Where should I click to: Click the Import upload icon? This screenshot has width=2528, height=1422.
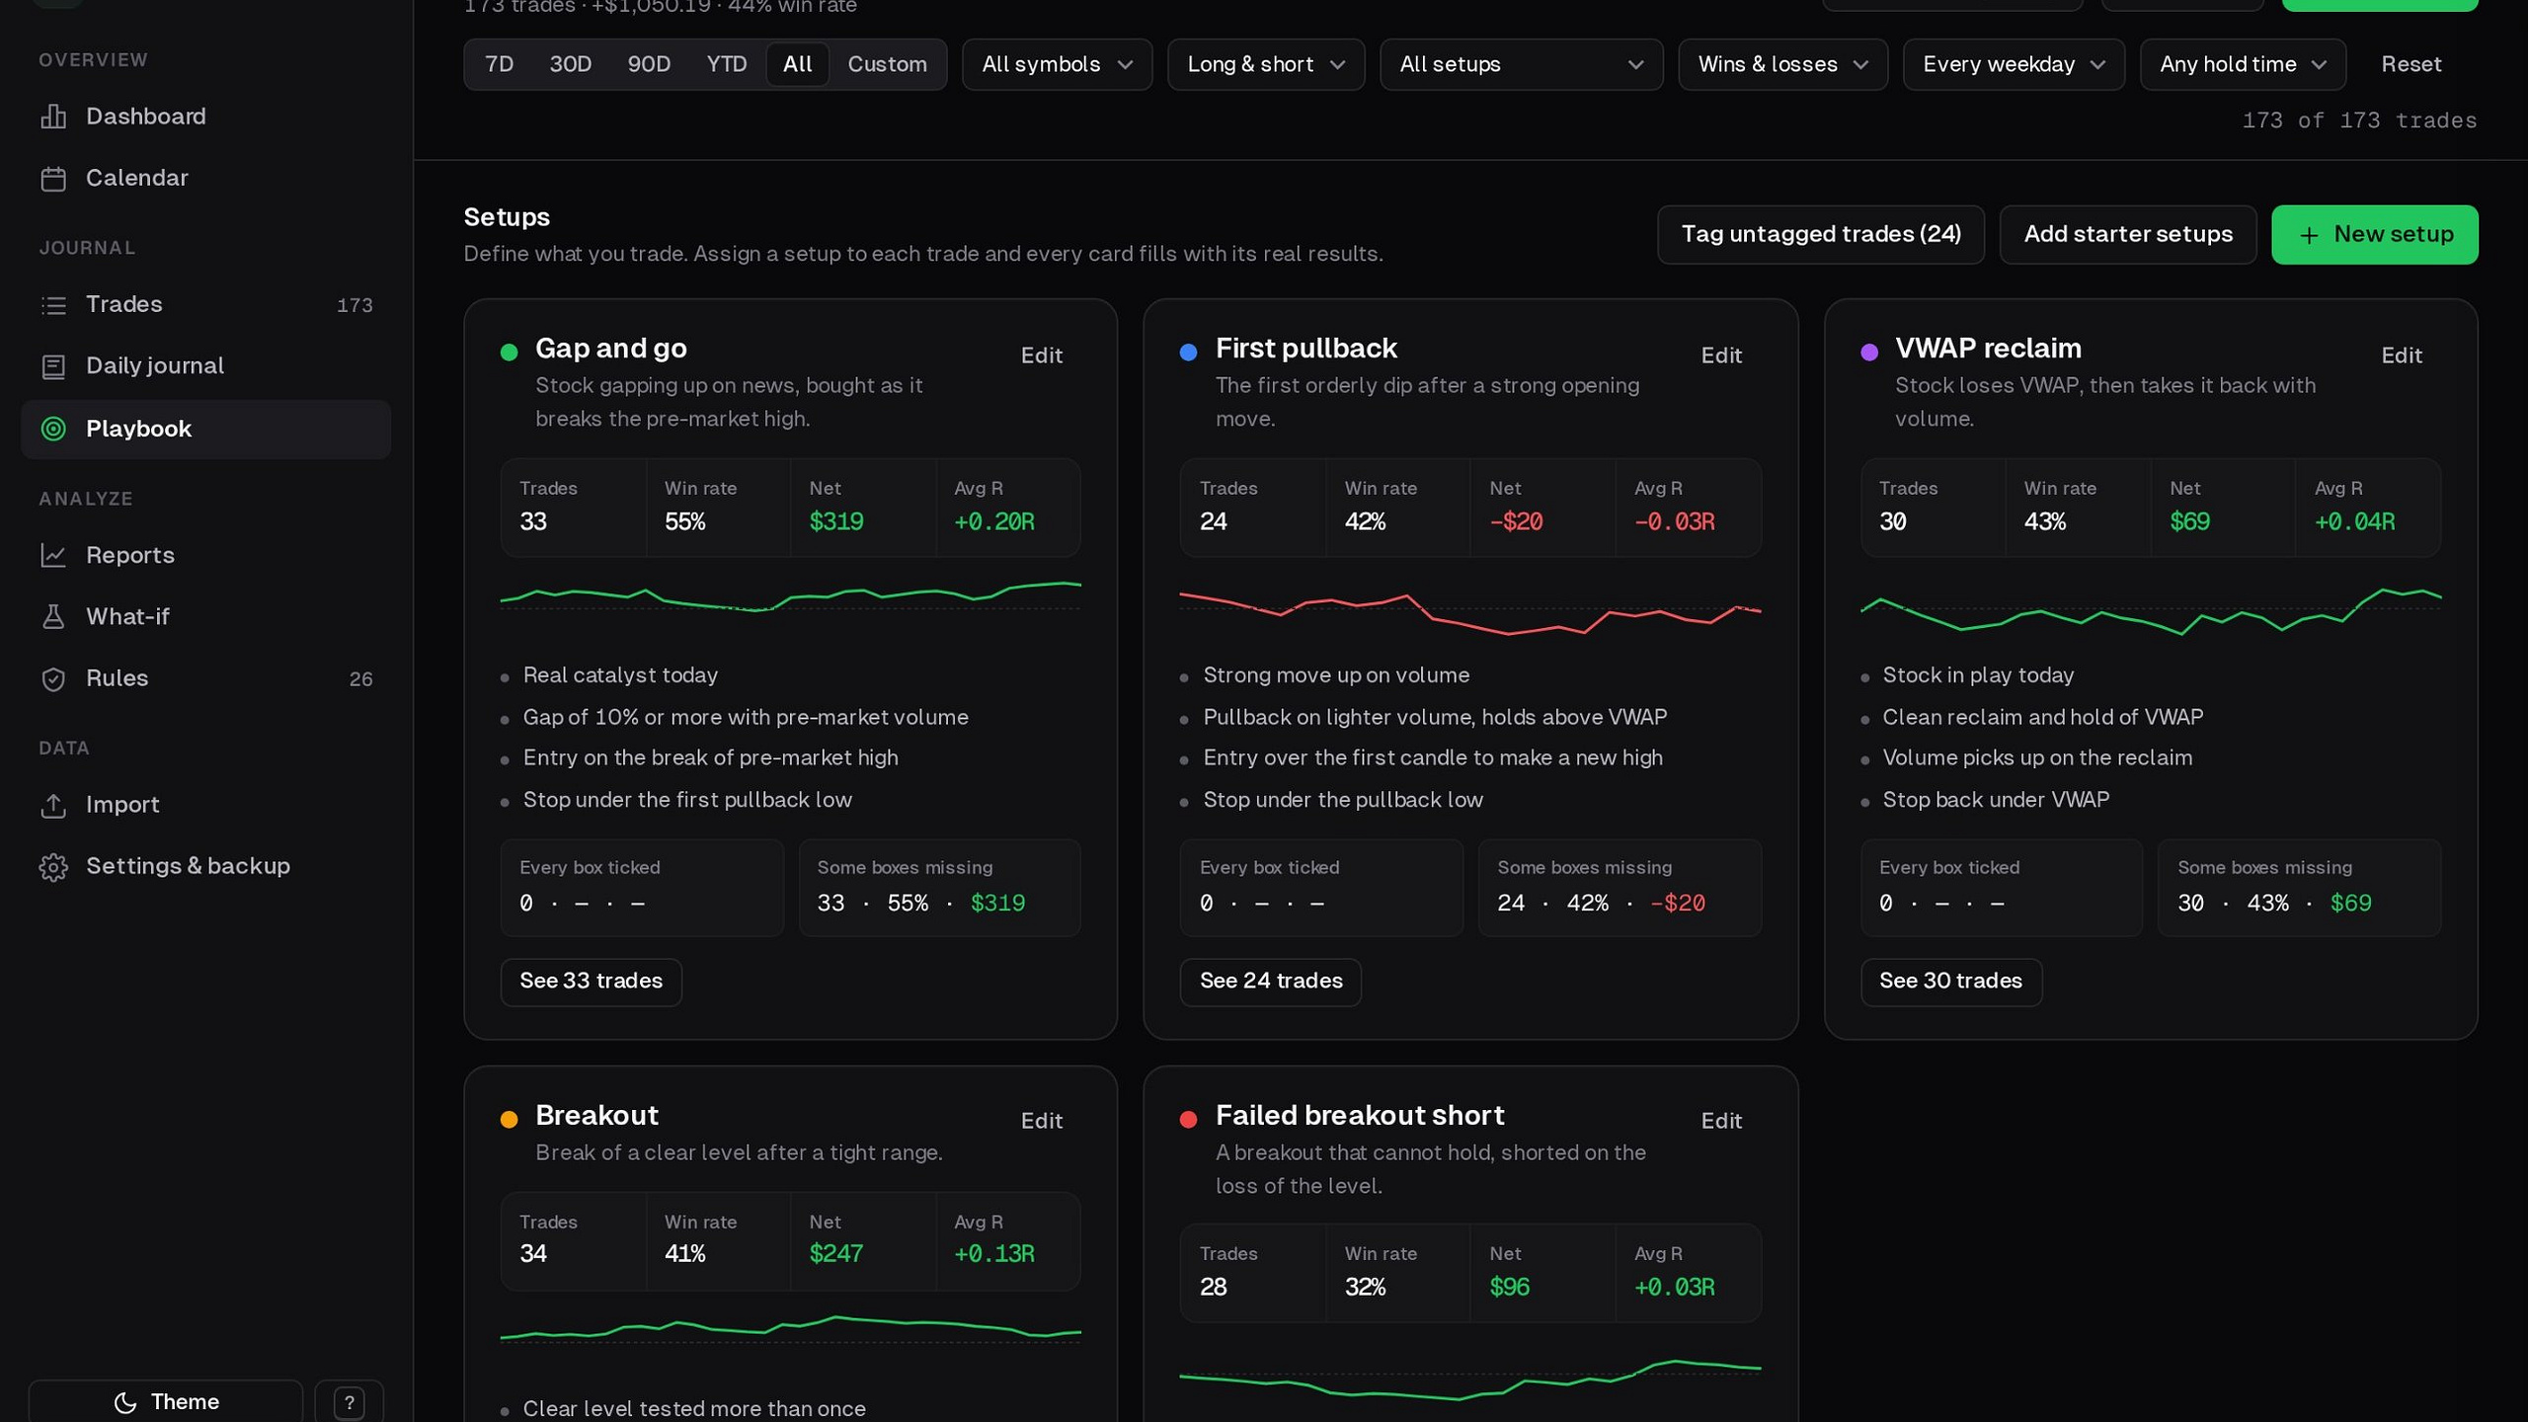(53, 806)
